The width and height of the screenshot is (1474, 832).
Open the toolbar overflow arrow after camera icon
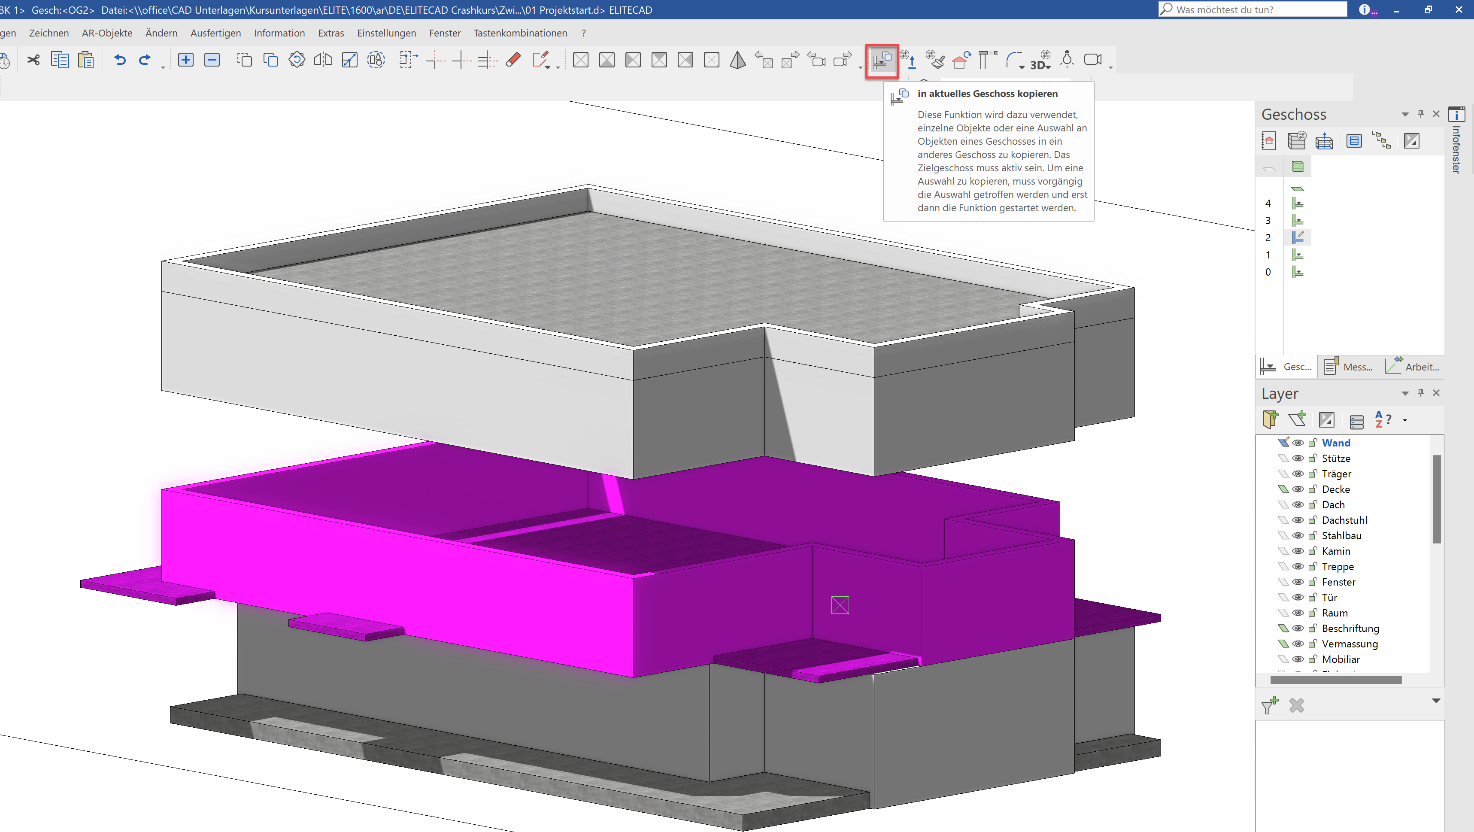[1110, 68]
